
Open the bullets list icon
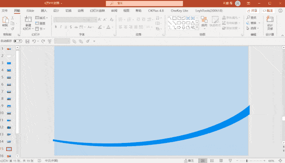[120, 19]
